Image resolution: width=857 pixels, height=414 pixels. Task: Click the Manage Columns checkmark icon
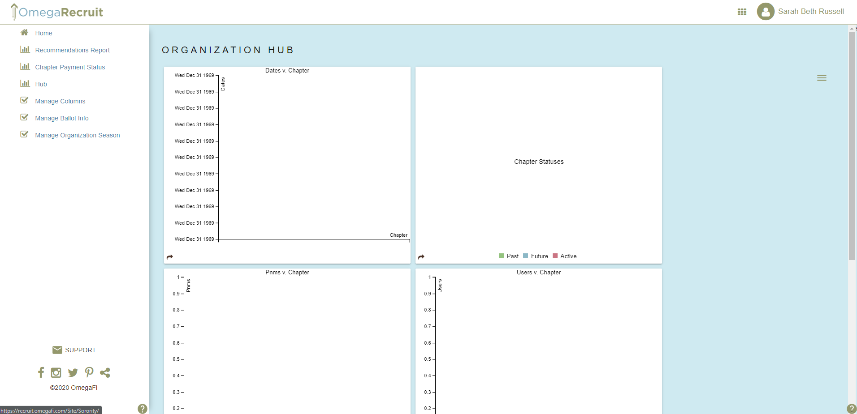[24, 100]
